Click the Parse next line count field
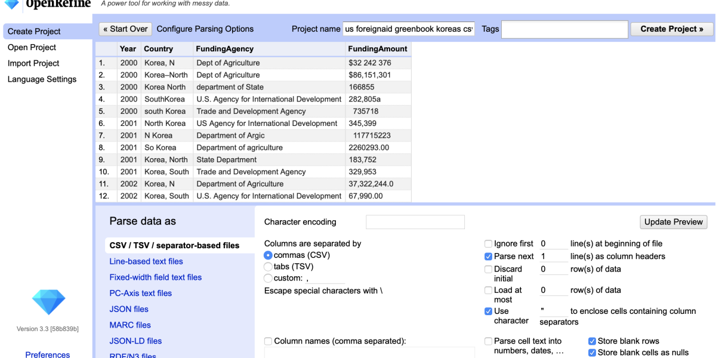Viewport: 716px width, 358px height. pos(553,256)
